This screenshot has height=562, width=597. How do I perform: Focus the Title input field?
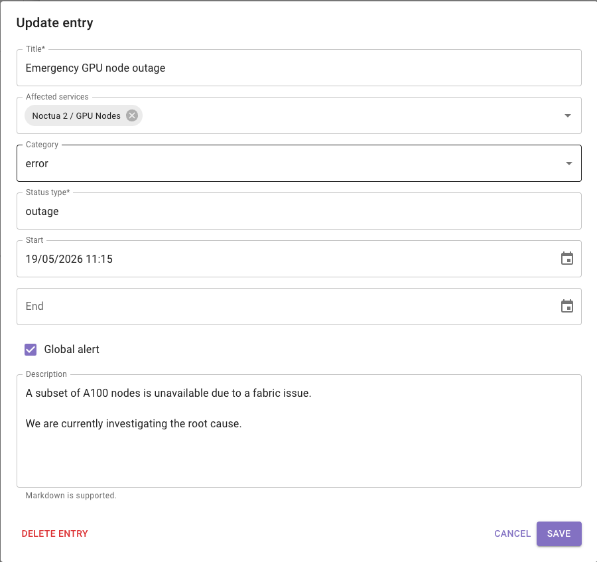[x=299, y=68]
